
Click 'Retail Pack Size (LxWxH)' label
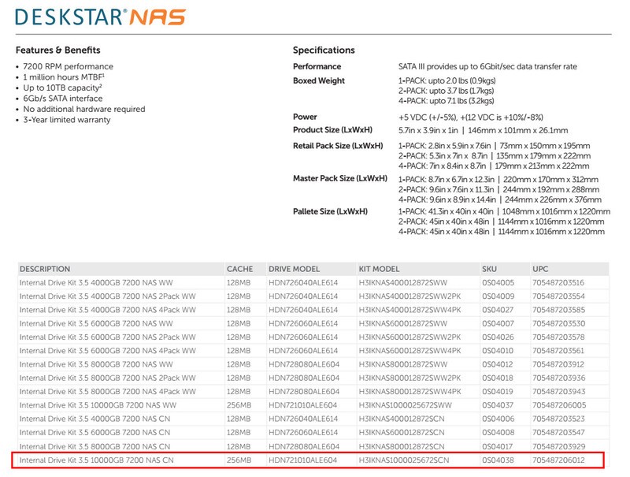(x=338, y=146)
